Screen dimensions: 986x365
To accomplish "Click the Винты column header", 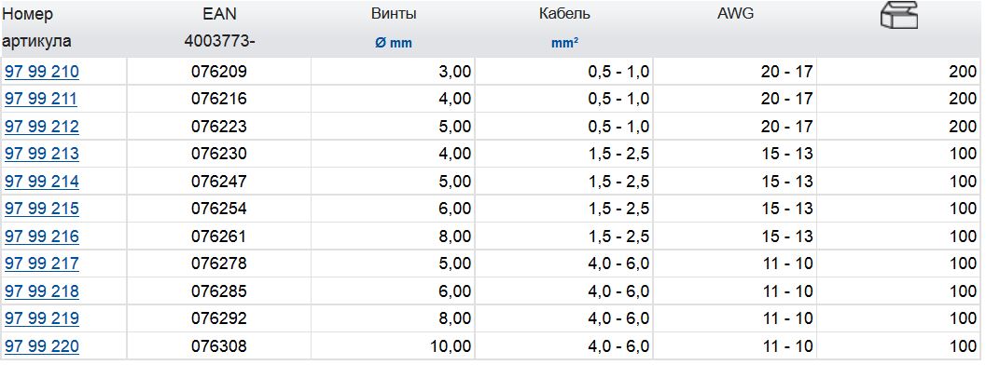I will pos(394,14).
